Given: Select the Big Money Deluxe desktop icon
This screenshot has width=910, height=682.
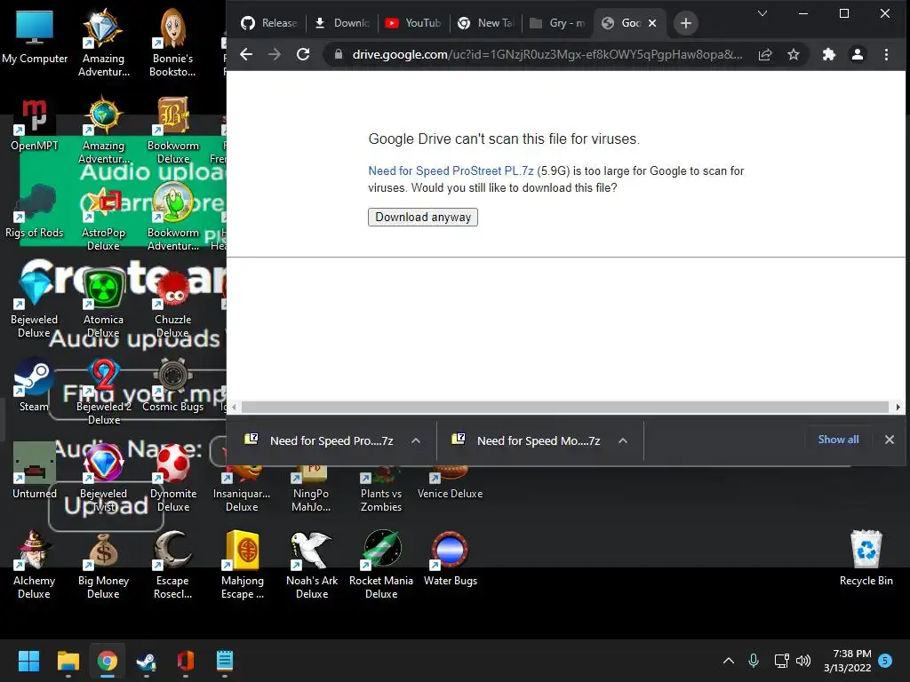Looking at the screenshot, I should (x=103, y=566).
